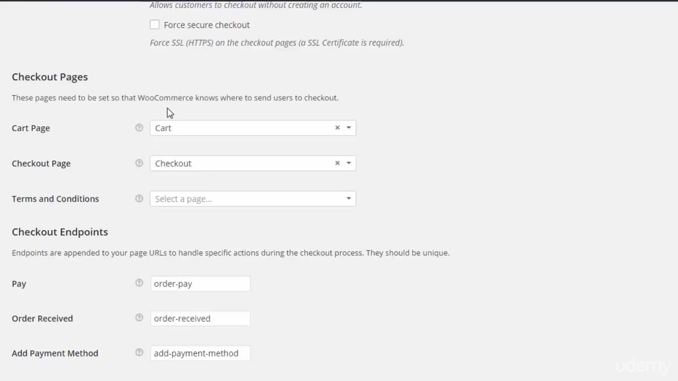Click the Checkout selected value text
The width and height of the screenshot is (678, 381).
pyautogui.click(x=173, y=164)
